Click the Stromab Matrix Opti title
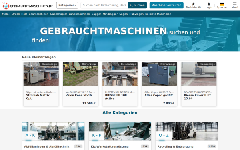Viewport: 240px width, 150px height. point(38,97)
